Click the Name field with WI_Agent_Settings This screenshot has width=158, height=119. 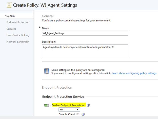pos(85,33)
